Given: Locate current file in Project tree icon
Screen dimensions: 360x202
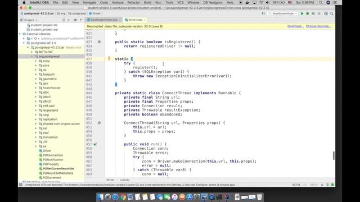Looking at the screenshot, I should (64, 20).
